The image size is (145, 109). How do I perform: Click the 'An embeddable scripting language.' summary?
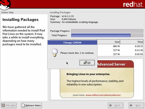click(x=80, y=22)
